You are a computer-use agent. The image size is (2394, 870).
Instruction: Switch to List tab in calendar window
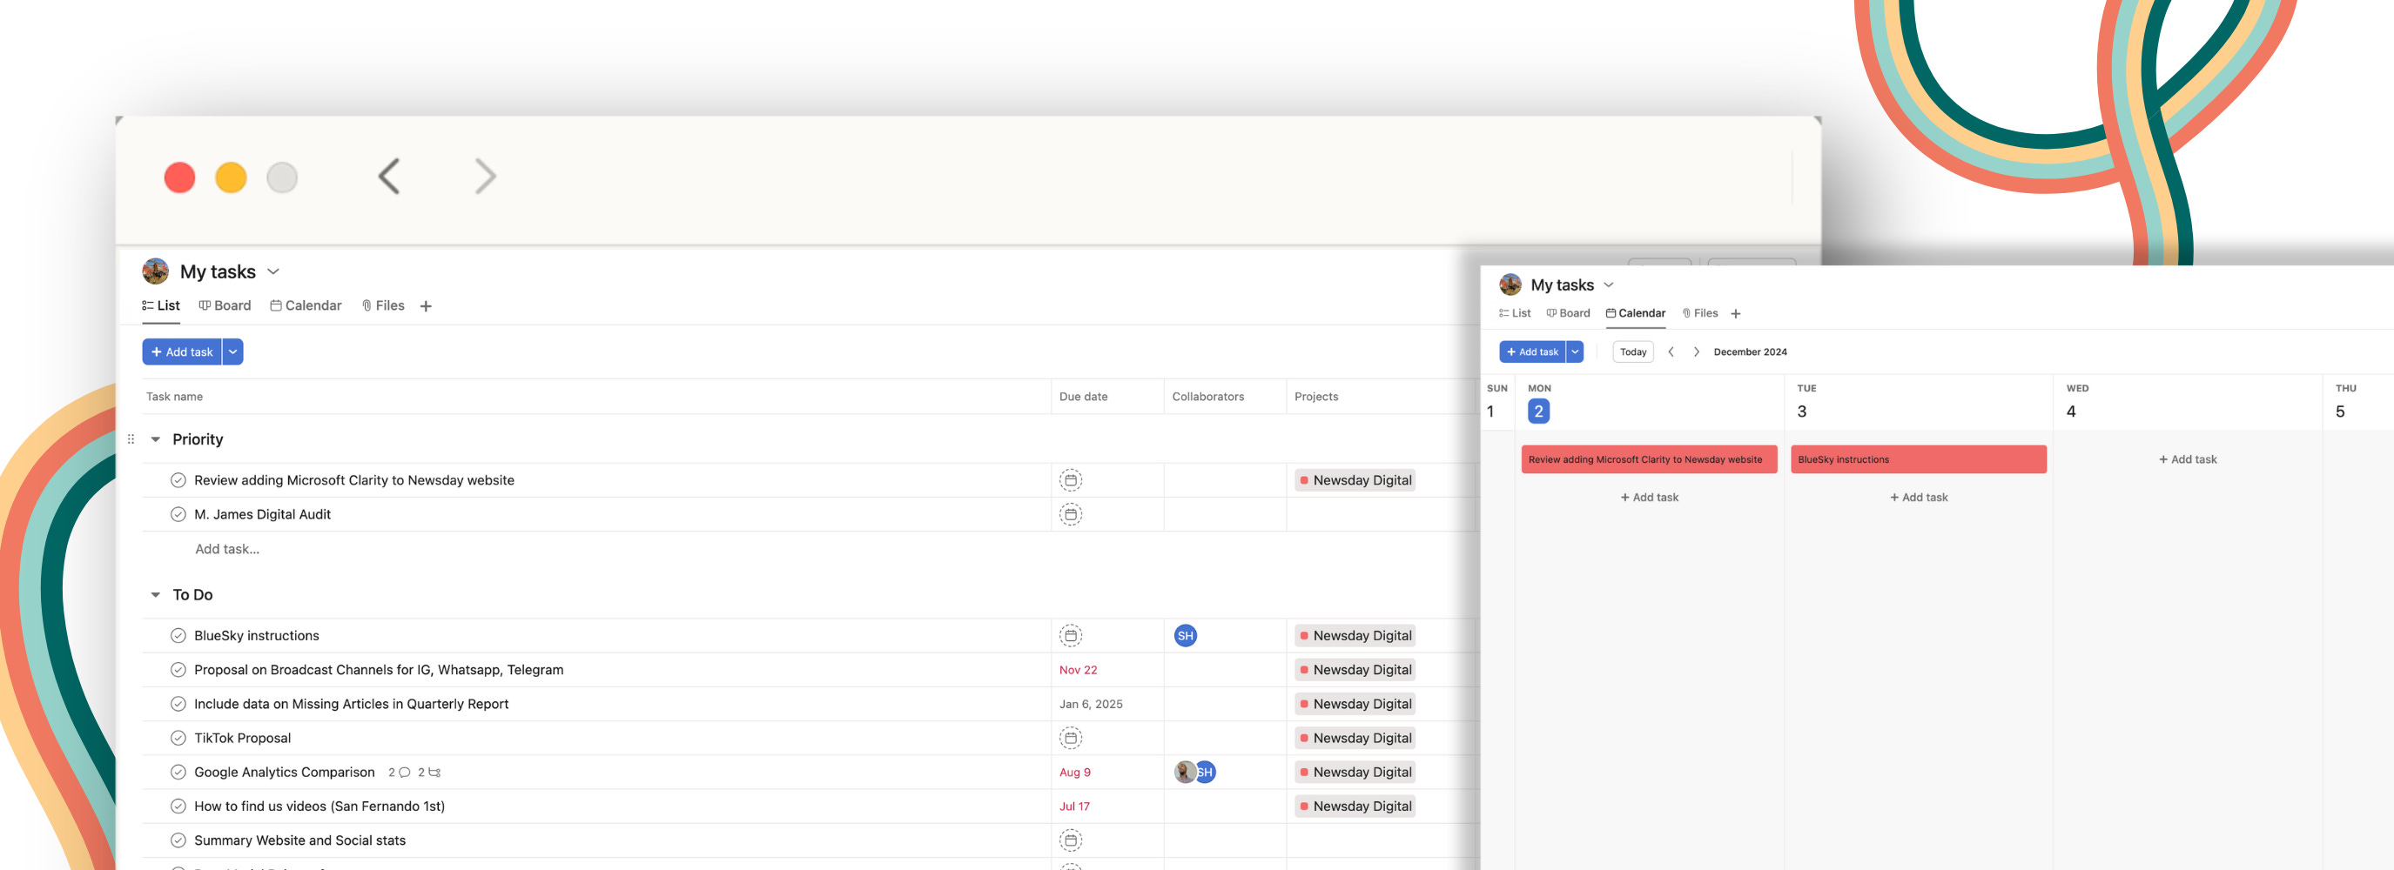point(1515,314)
